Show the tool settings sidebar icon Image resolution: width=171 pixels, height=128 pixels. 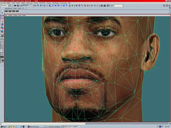(x=167, y=5)
